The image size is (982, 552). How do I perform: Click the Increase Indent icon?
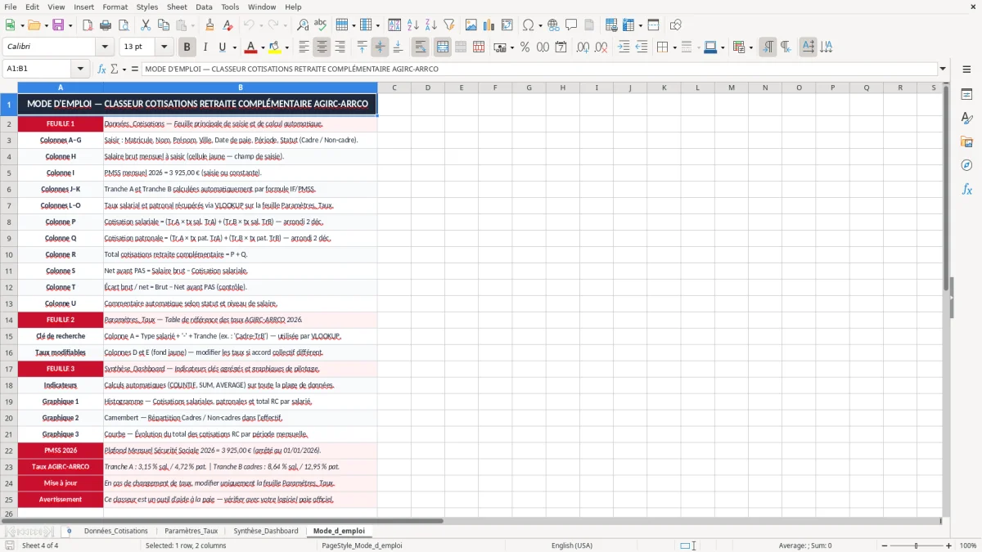coord(624,47)
